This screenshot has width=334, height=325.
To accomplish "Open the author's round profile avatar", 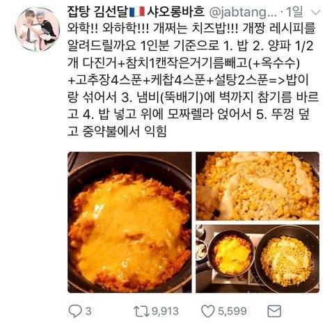I will [x=38, y=29].
